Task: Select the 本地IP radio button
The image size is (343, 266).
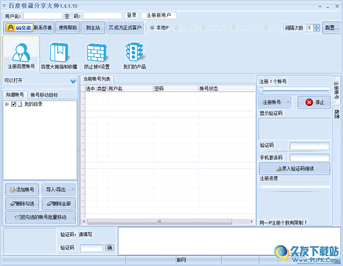Action: pos(152,28)
